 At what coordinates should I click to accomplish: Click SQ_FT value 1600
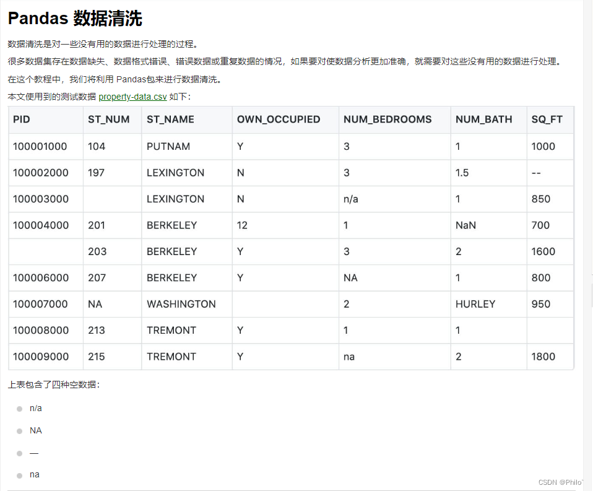click(550, 251)
